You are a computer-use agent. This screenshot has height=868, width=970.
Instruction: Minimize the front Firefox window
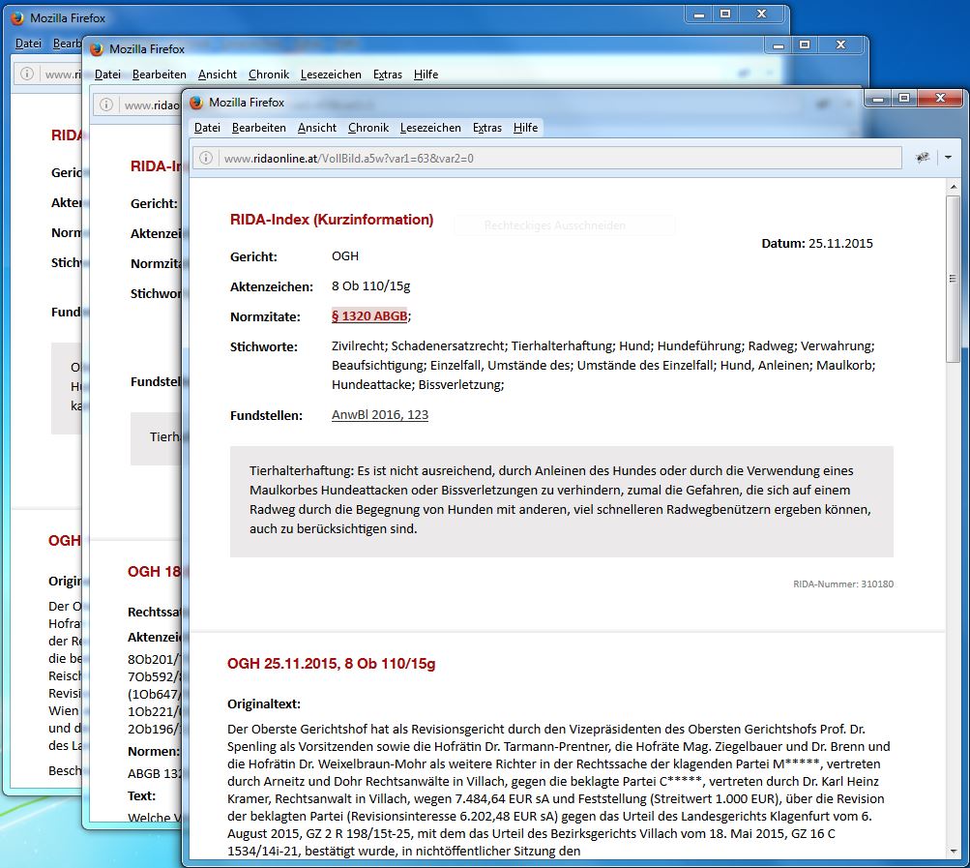[878, 99]
